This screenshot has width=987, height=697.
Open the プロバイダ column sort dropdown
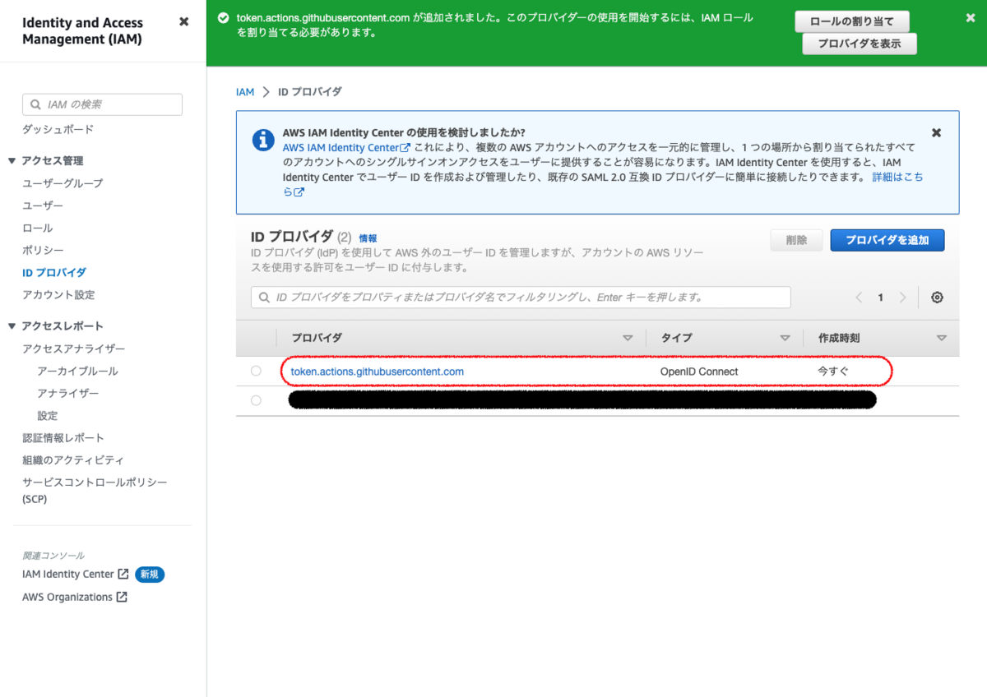pos(628,337)
